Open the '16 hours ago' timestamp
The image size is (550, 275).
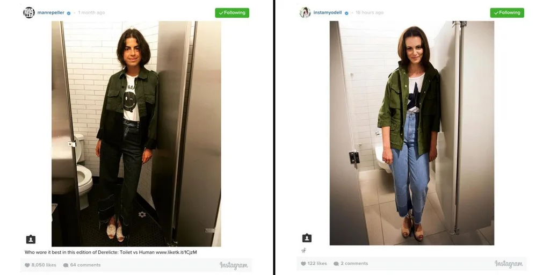tap(370, 13)
